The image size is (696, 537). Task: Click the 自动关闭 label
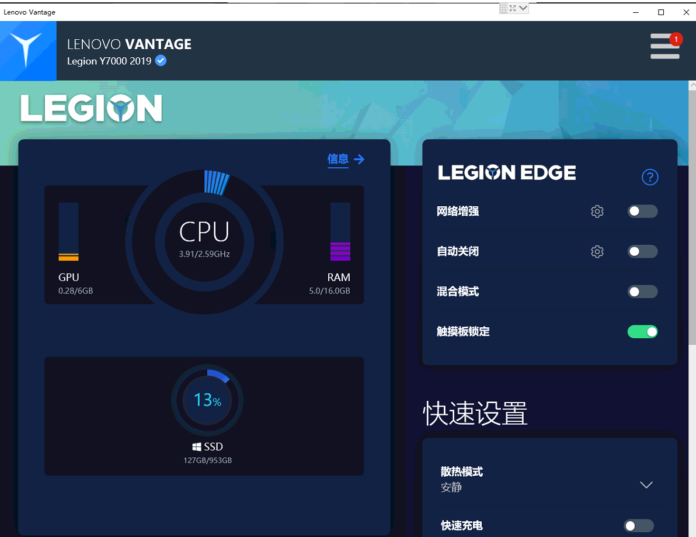458,252
